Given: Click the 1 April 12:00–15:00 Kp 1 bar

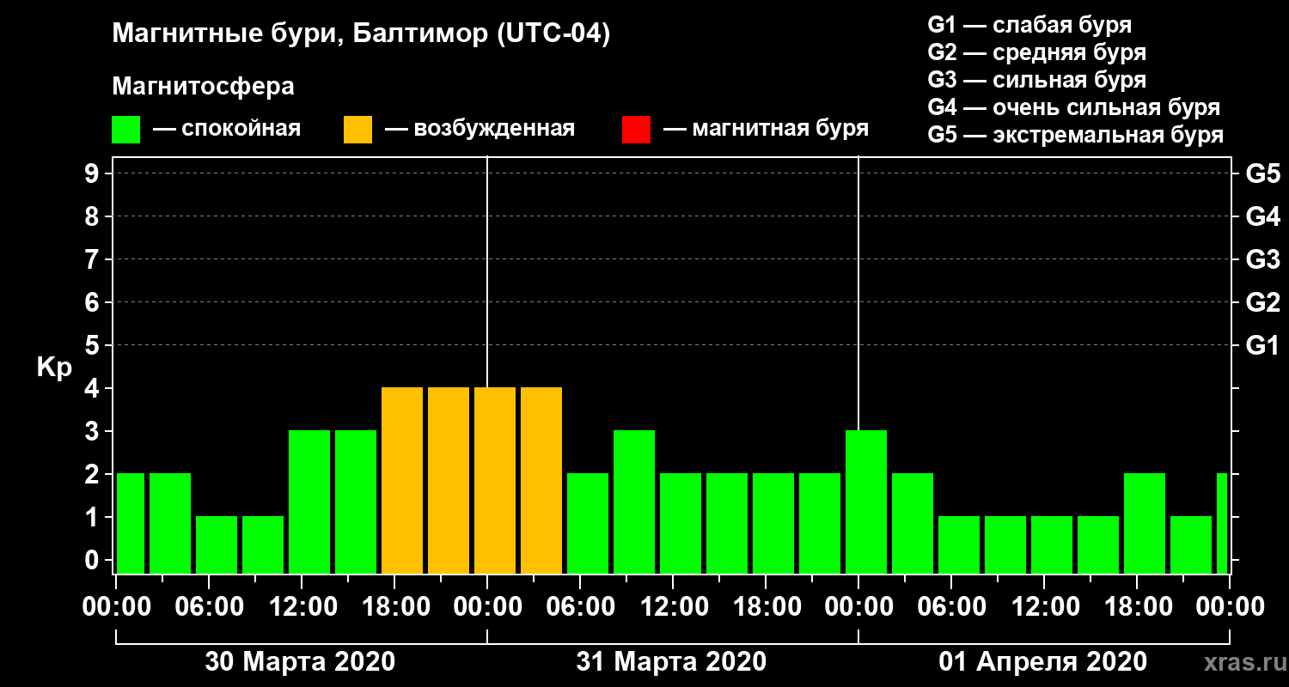Looking at the screenshot, I should [1052, 544].
